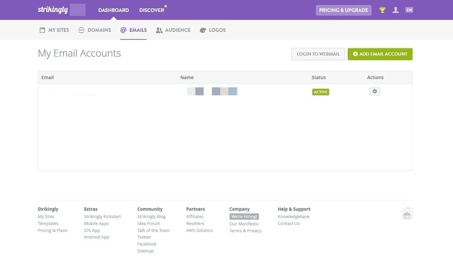Click the Strikingly logo
Viewport: 453px width, 270px height.
53,10
